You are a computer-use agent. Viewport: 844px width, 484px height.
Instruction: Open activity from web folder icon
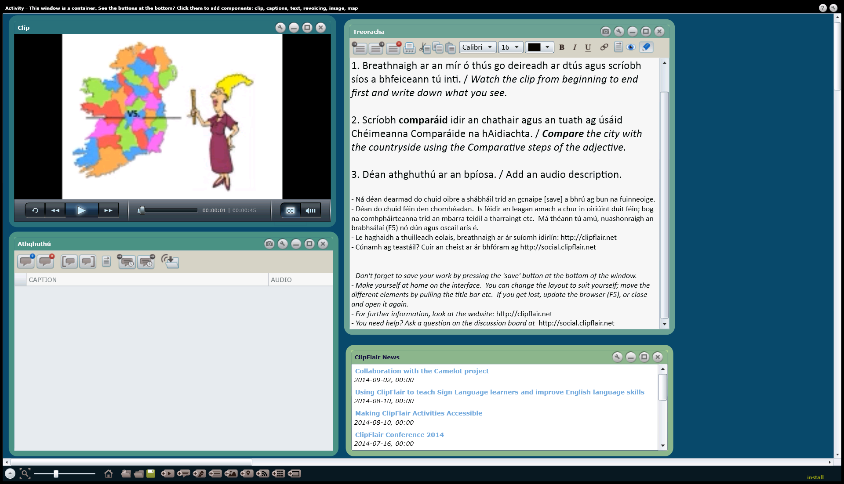pos(126,473)
